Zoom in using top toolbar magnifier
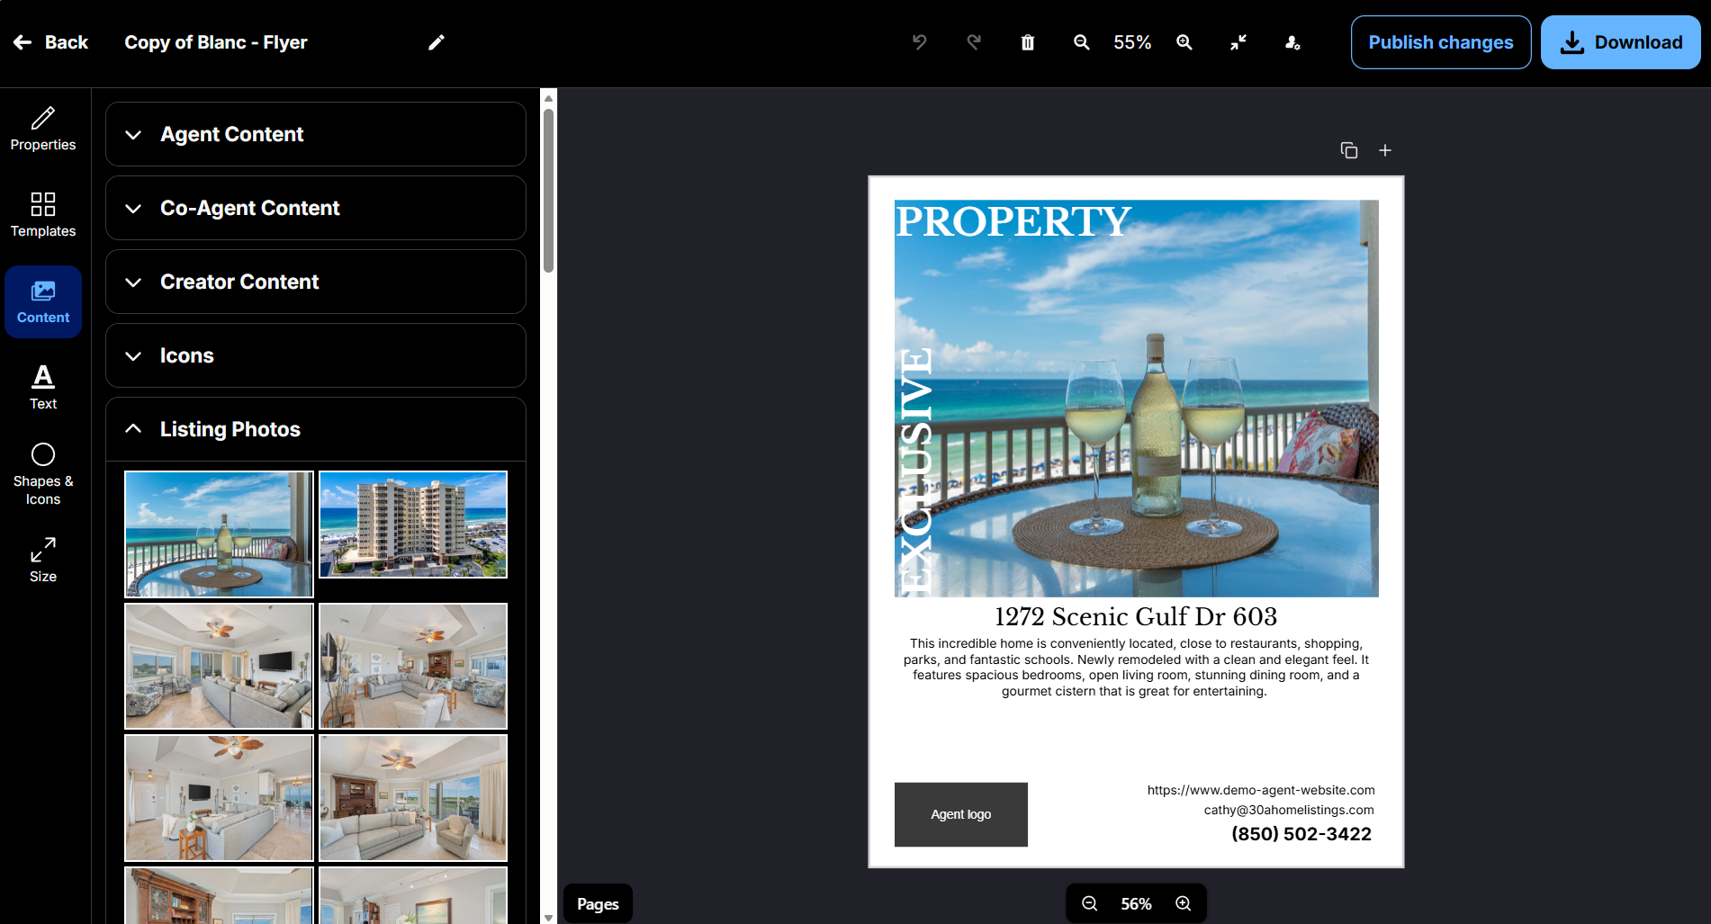The width and height of the screenshot is (1711, 924). [x=1184, y=42]
